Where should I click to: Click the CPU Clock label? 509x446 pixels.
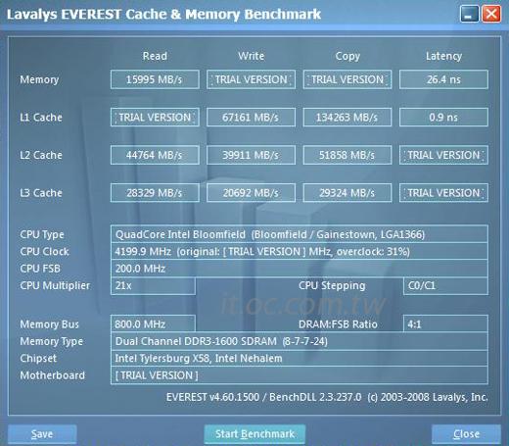click(x=44, y=252)
